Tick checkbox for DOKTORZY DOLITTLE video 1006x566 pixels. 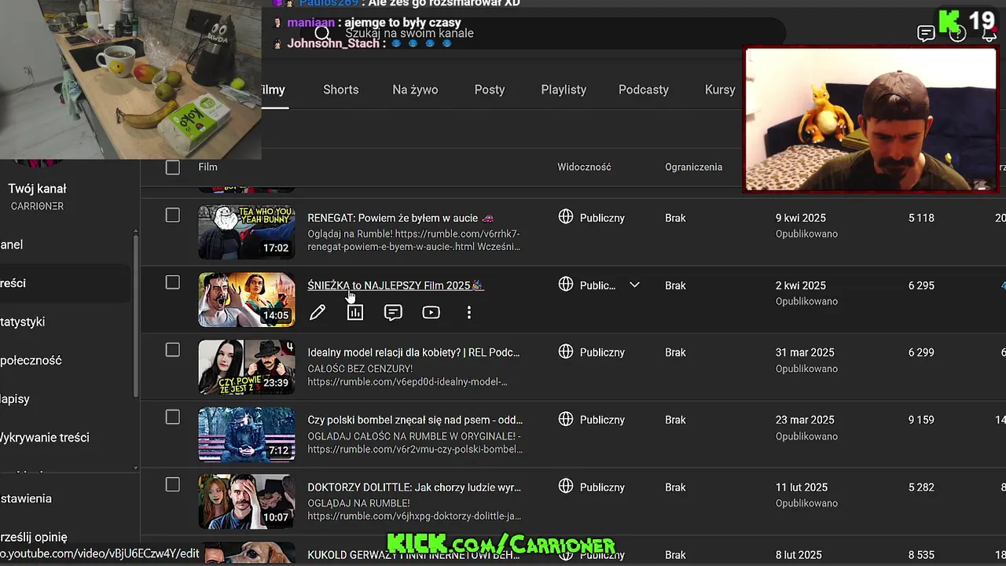coord(173,485)
